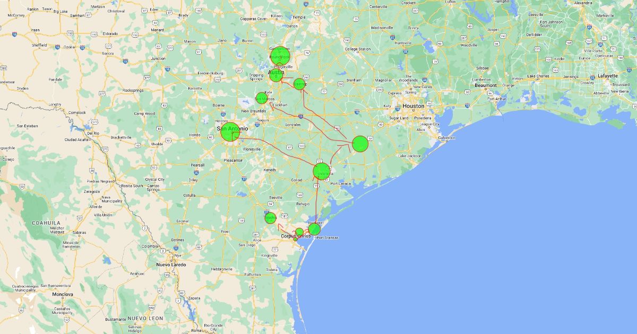The height and width of the screenshot is (334, 637).
Task: Select the Pleasanton label
Action: 233,160
